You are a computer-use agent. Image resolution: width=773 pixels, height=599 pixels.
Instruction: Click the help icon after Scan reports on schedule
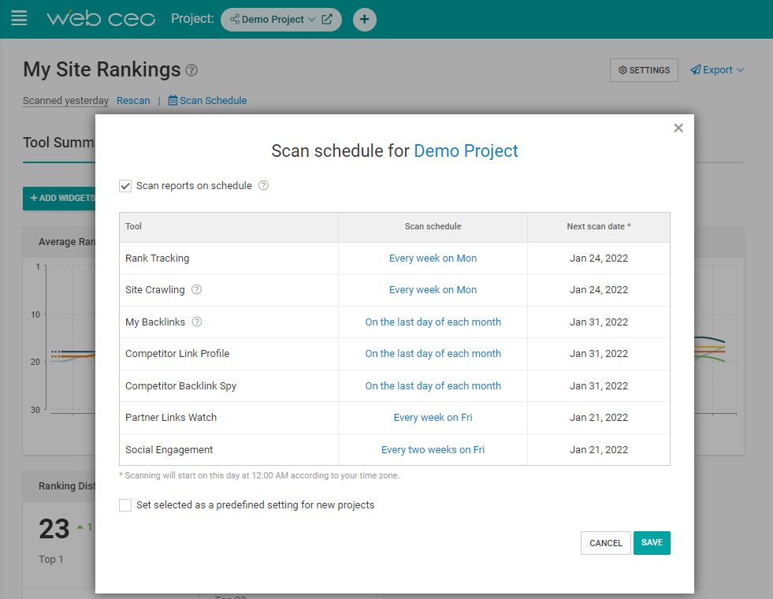(263, 185)
